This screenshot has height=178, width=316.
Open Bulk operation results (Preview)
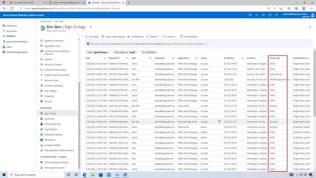point(59,150)
